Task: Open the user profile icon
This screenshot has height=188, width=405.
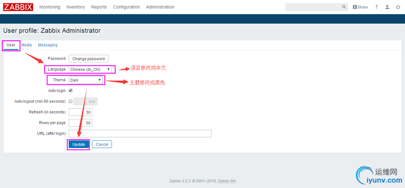Action: click(x=387, y=7)
